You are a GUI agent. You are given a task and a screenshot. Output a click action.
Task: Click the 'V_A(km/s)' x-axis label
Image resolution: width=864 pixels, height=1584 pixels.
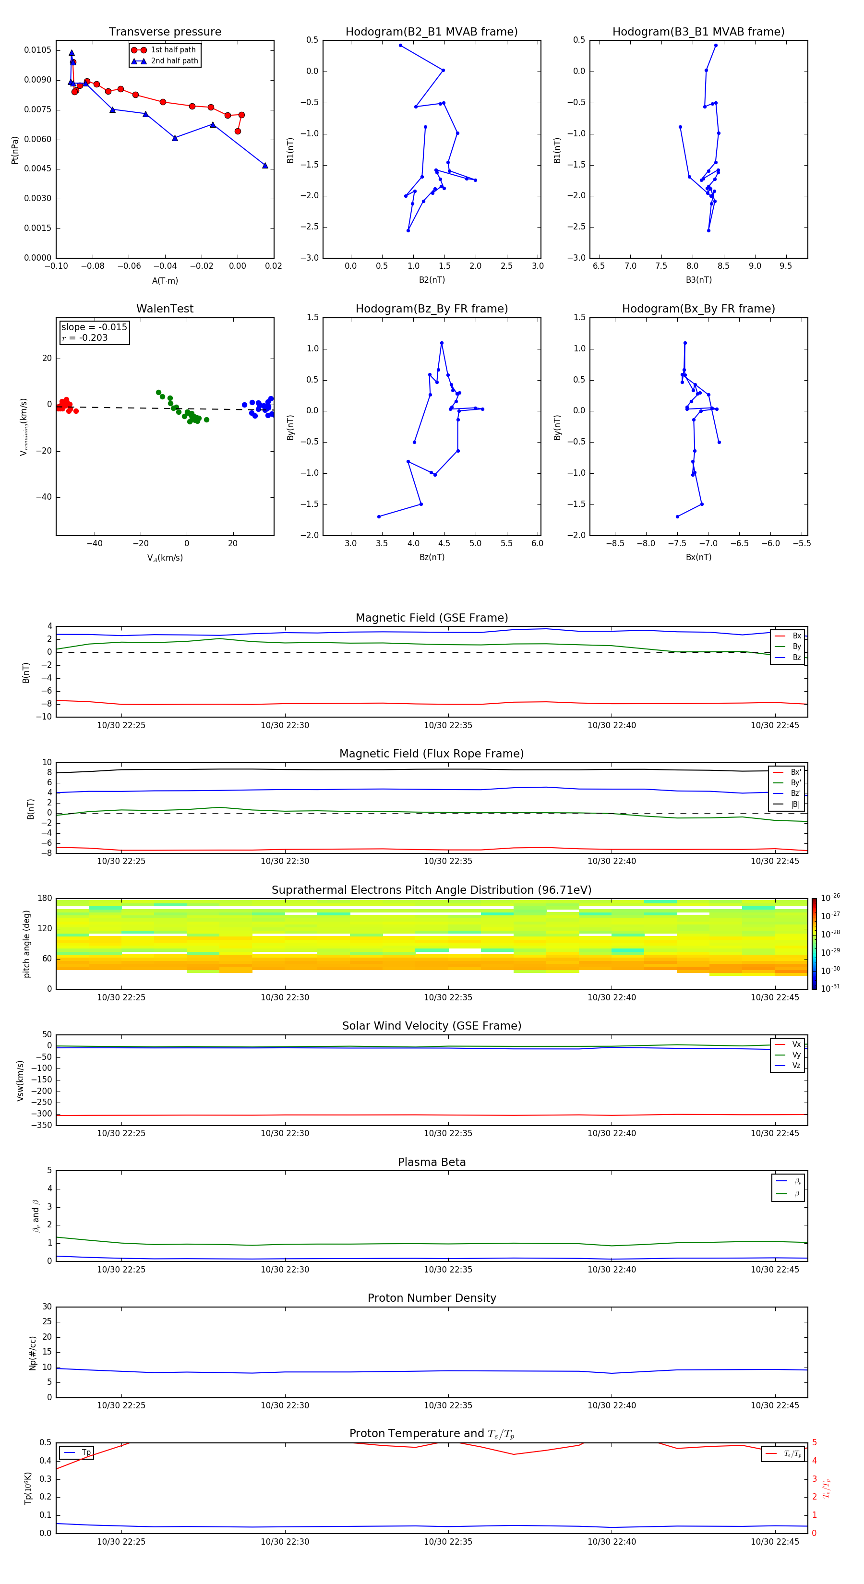[165, 558]
